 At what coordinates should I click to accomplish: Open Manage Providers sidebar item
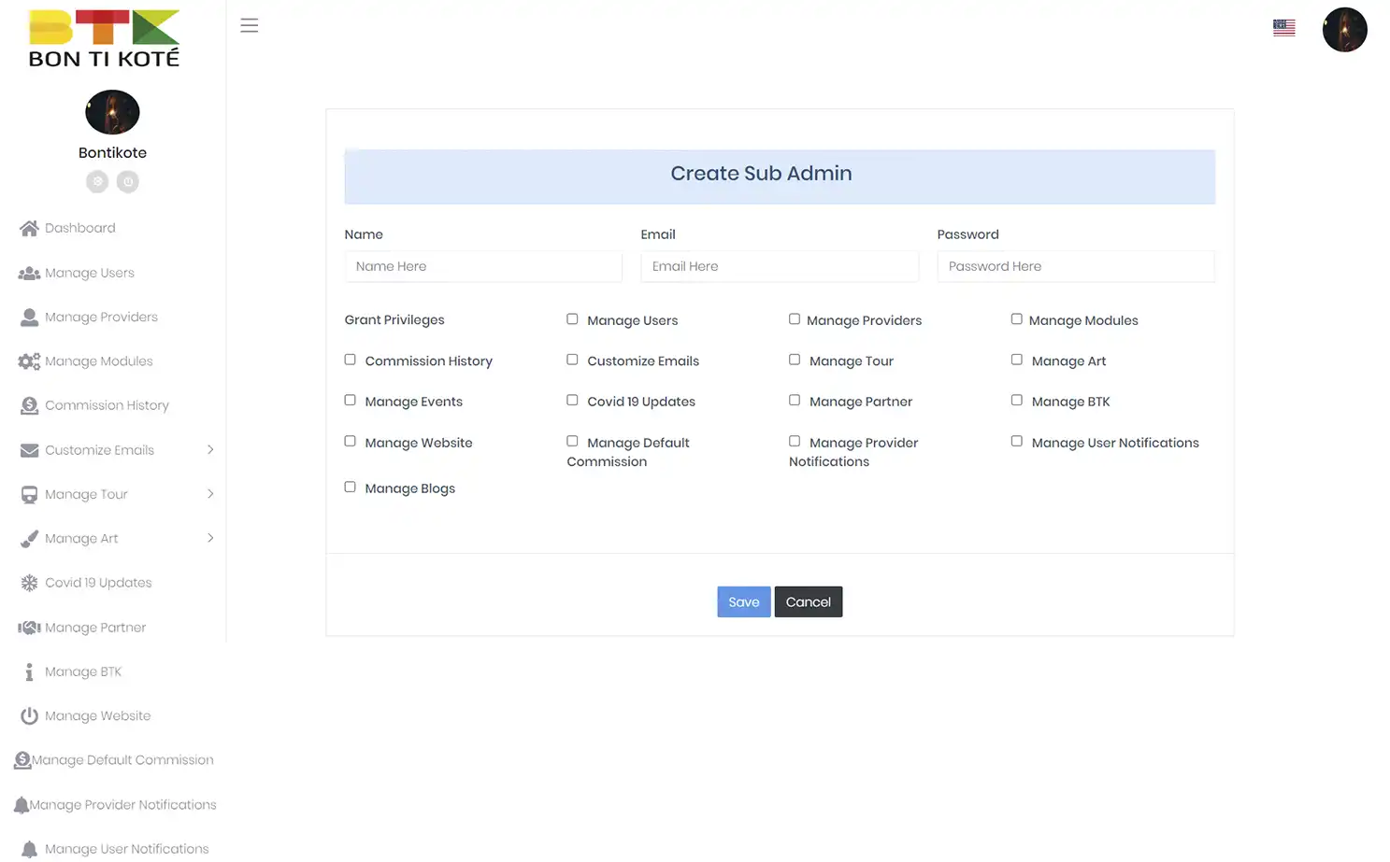pyautogui.click(x=101, y=317)
